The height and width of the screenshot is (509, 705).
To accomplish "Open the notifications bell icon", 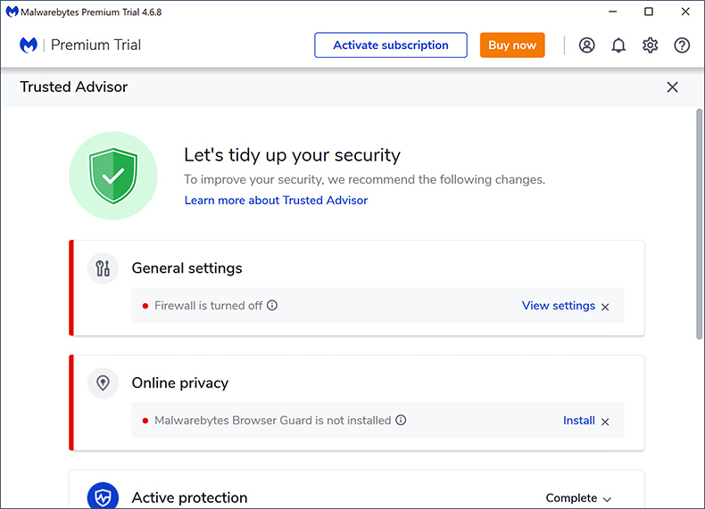I will click(x=618, y=45).
